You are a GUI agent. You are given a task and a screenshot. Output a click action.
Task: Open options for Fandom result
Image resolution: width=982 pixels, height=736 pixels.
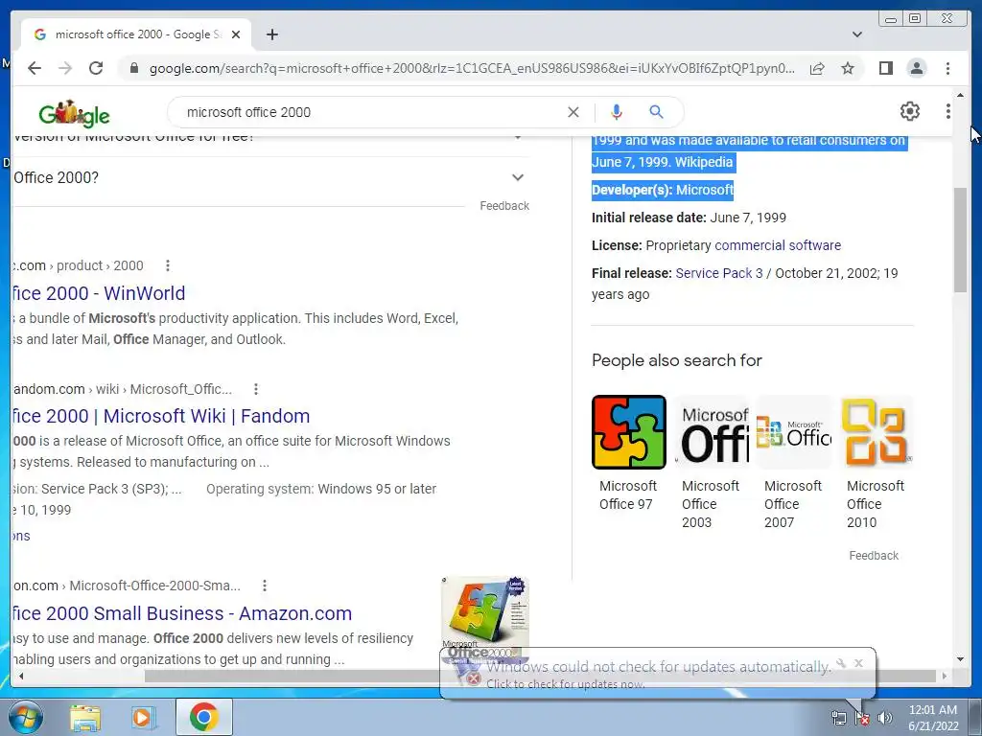255,389
